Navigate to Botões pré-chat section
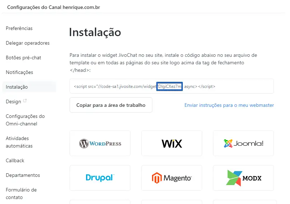Image resolution: width=290 pixels, height=204 pixels. 23,58
